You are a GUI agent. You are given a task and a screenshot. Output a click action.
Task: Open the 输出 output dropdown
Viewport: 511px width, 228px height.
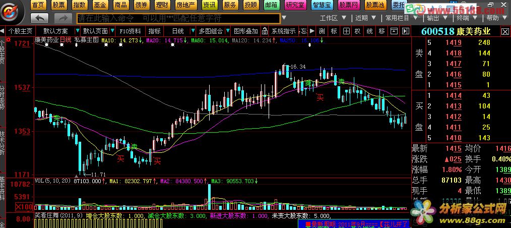click(437, 18)
